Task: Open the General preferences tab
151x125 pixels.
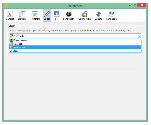Action: [10, 15]
